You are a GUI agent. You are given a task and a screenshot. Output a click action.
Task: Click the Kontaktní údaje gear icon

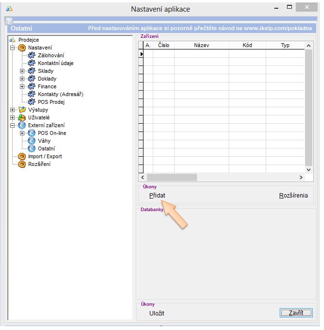(32, 63)
